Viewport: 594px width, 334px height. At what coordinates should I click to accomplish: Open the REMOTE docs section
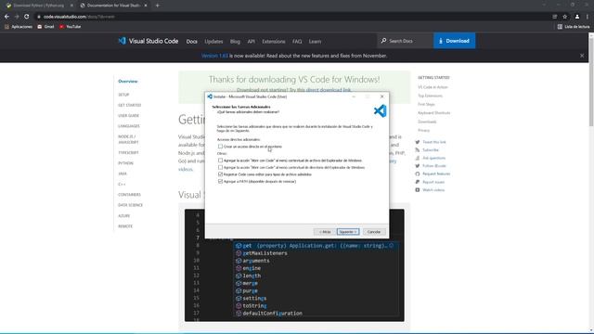pos(125,226)
